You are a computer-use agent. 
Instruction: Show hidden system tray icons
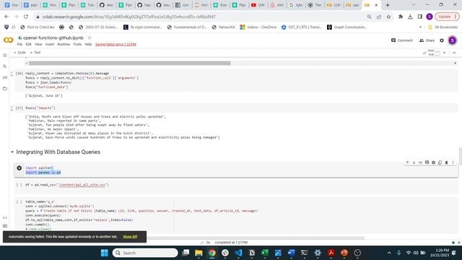[x=389, y=253]
